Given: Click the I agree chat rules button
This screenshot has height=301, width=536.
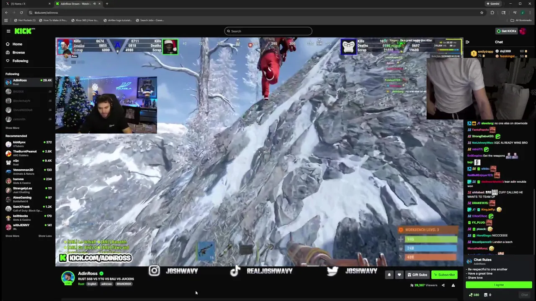Looking at the screenshot, I should tap(499, 285).
